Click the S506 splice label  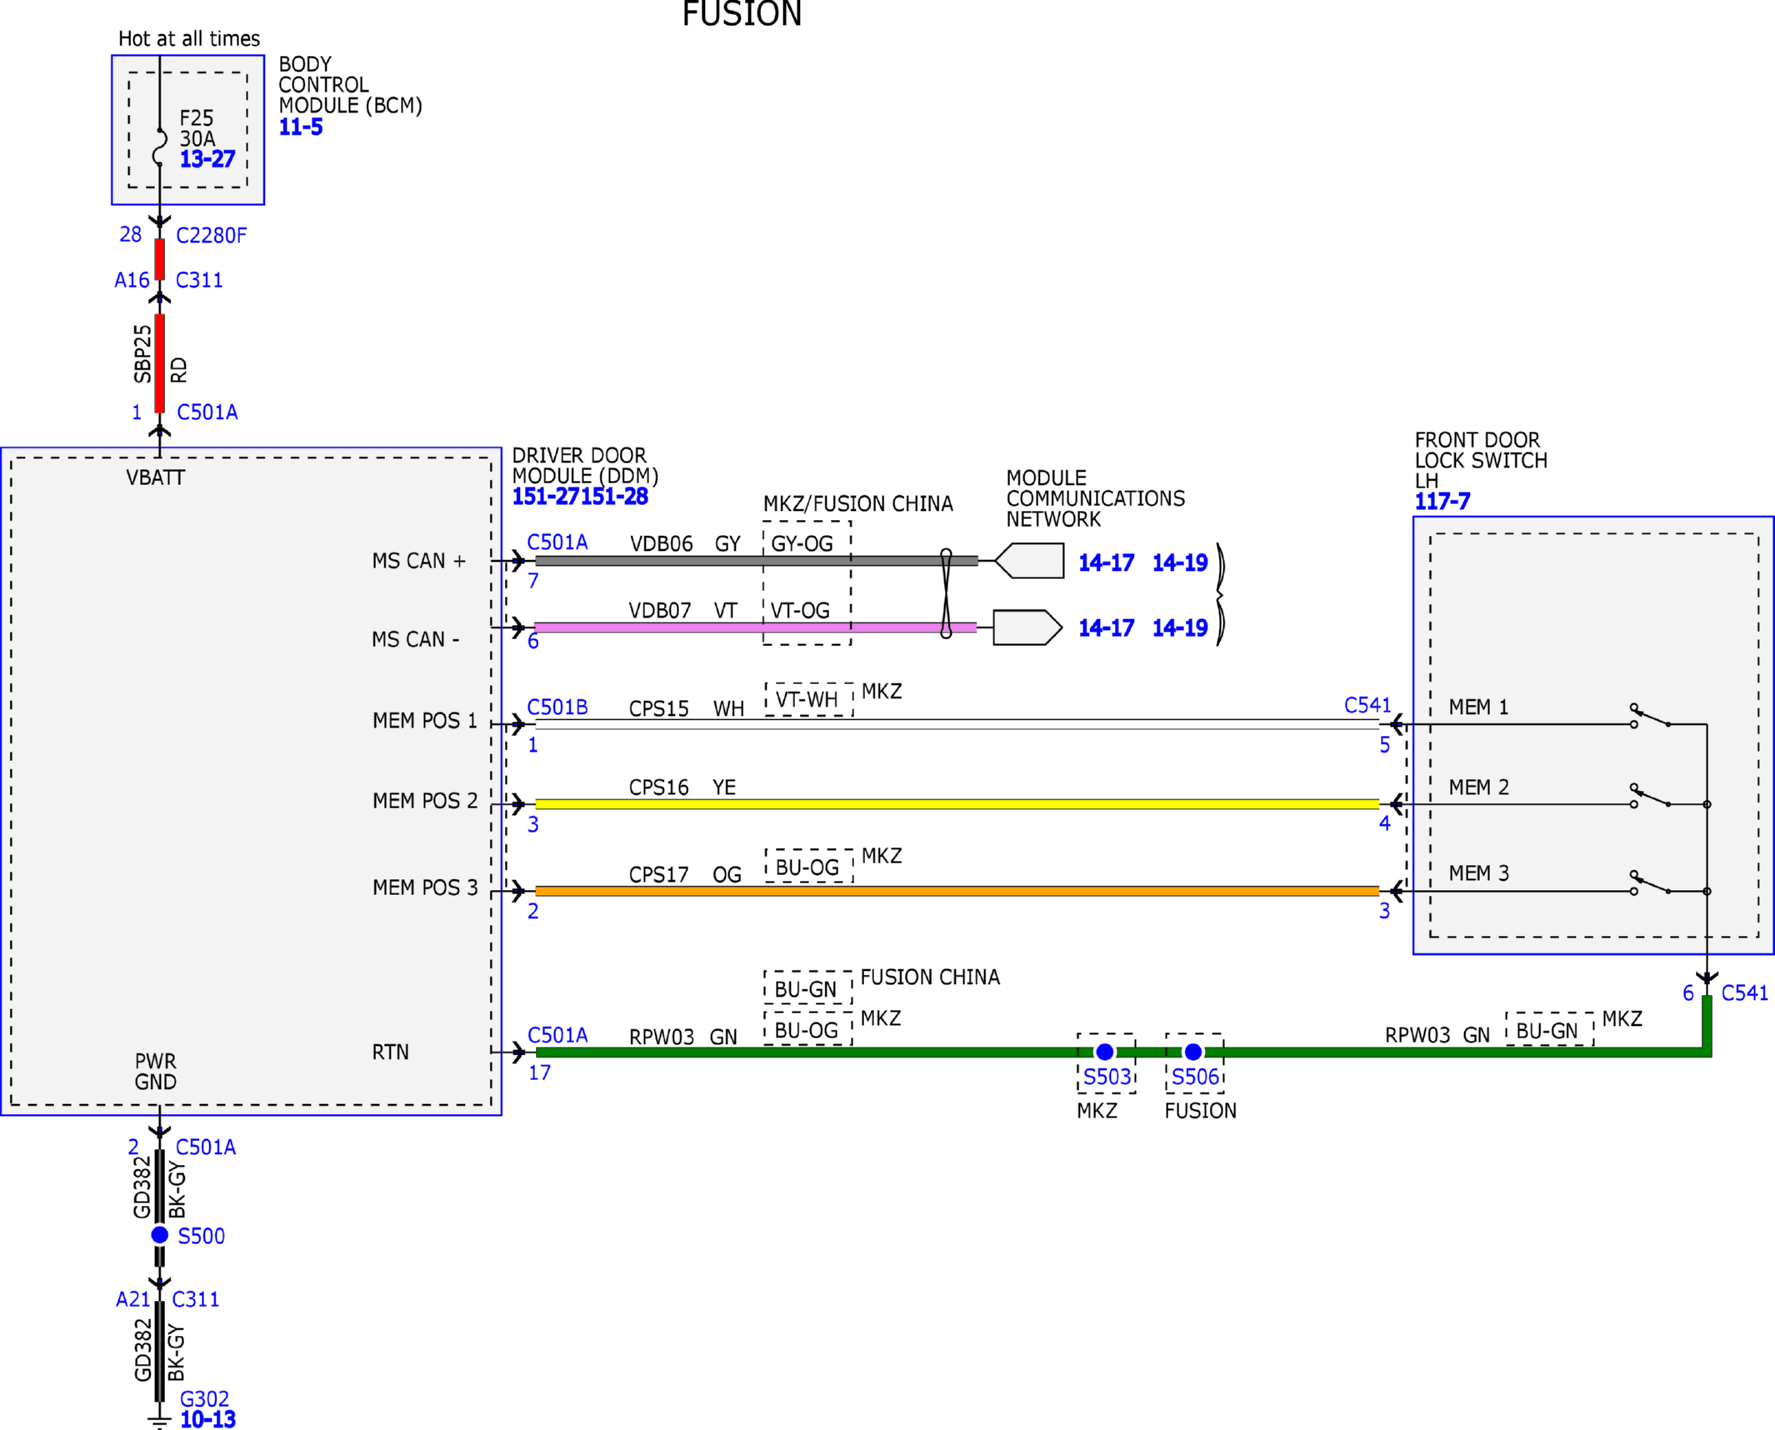tap(1195, 1077)
